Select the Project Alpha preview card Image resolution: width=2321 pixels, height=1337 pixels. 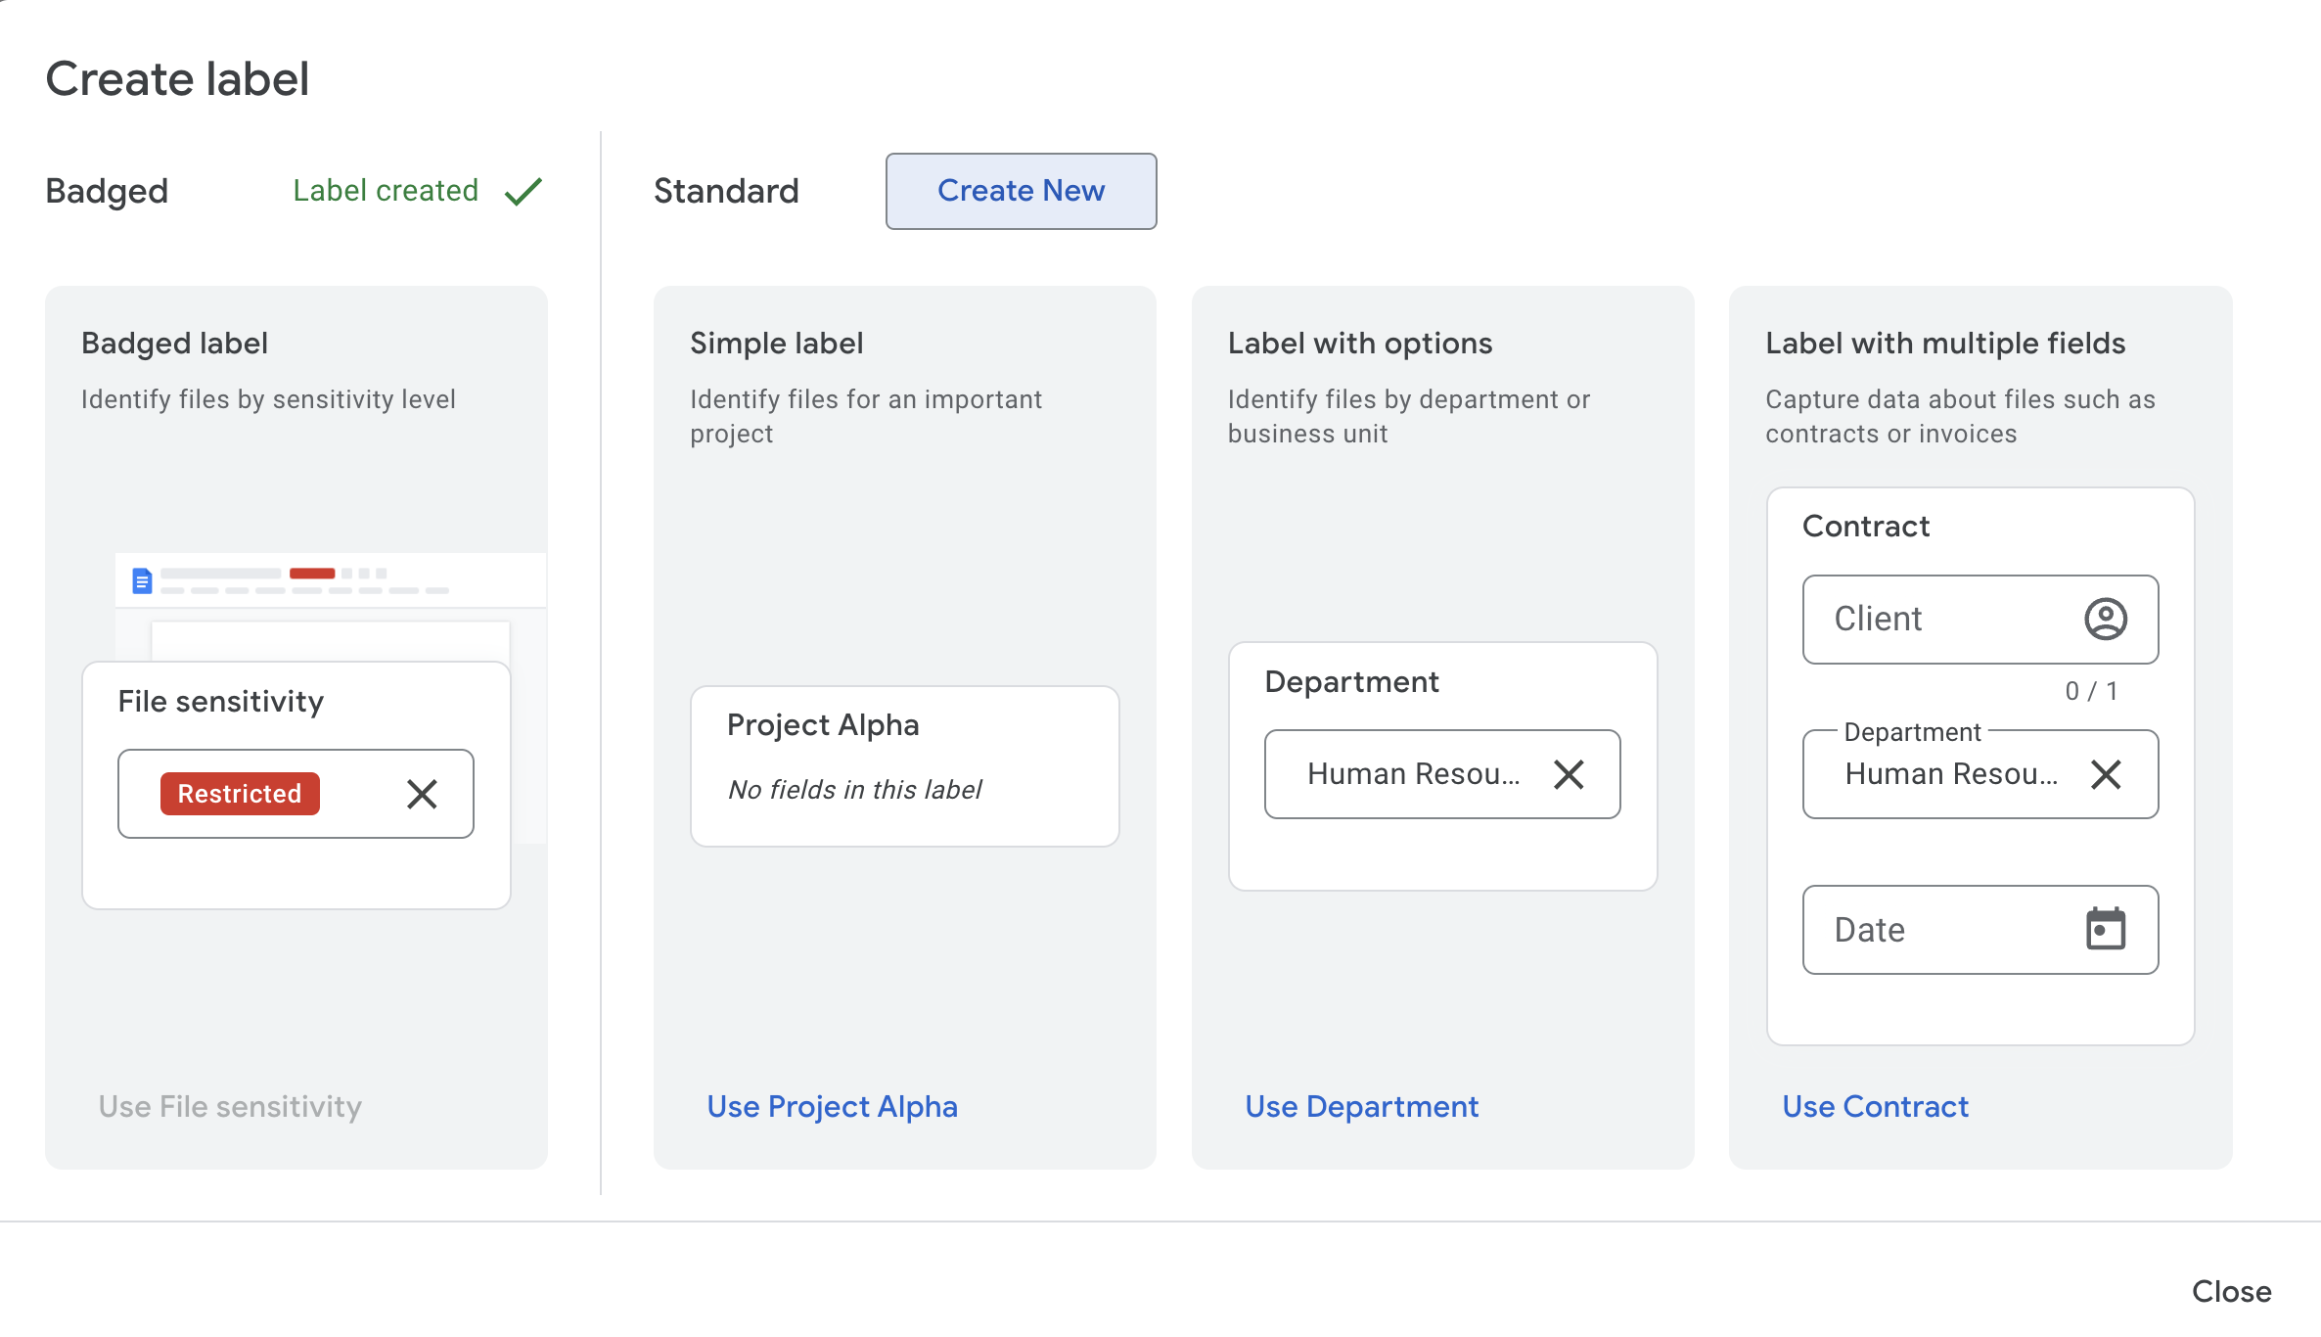904,765
